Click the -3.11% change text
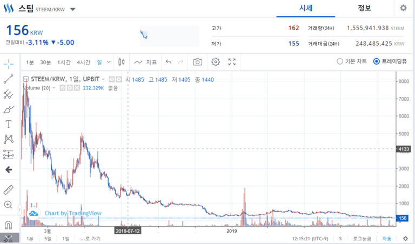415x244 pixels. tap(37, 43)
